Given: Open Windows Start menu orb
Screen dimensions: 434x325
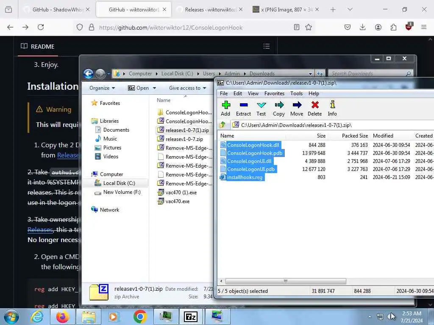Looking at the screenshot, I should (x=11, y=317).
